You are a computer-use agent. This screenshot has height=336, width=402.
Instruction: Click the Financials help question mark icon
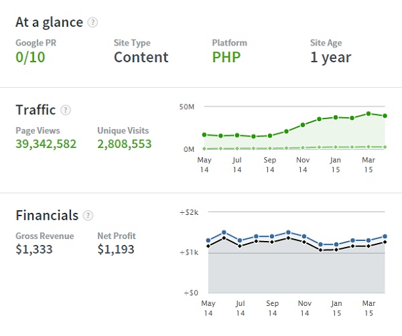[x=88, y=216]
